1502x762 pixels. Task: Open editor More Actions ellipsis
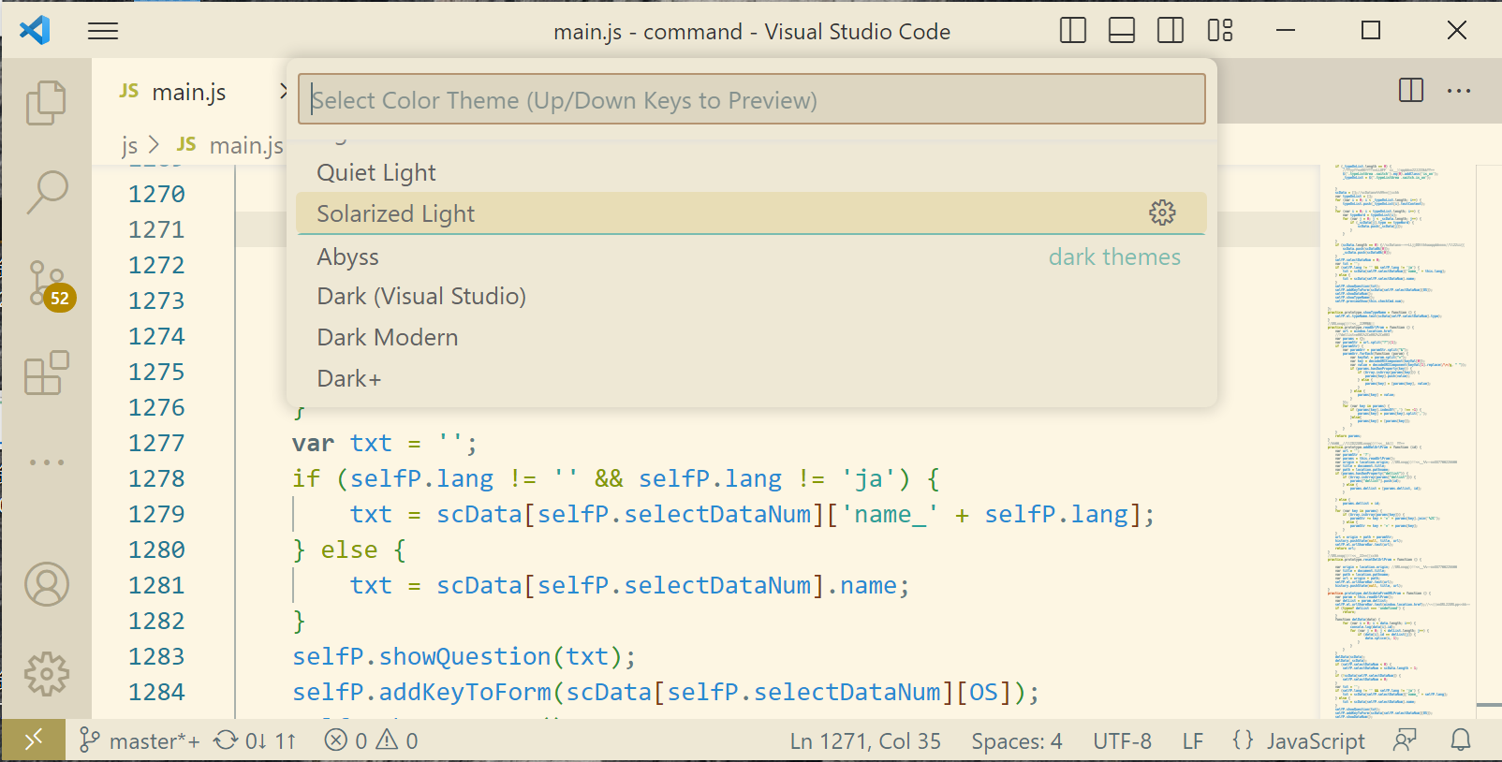[1459, 91]
